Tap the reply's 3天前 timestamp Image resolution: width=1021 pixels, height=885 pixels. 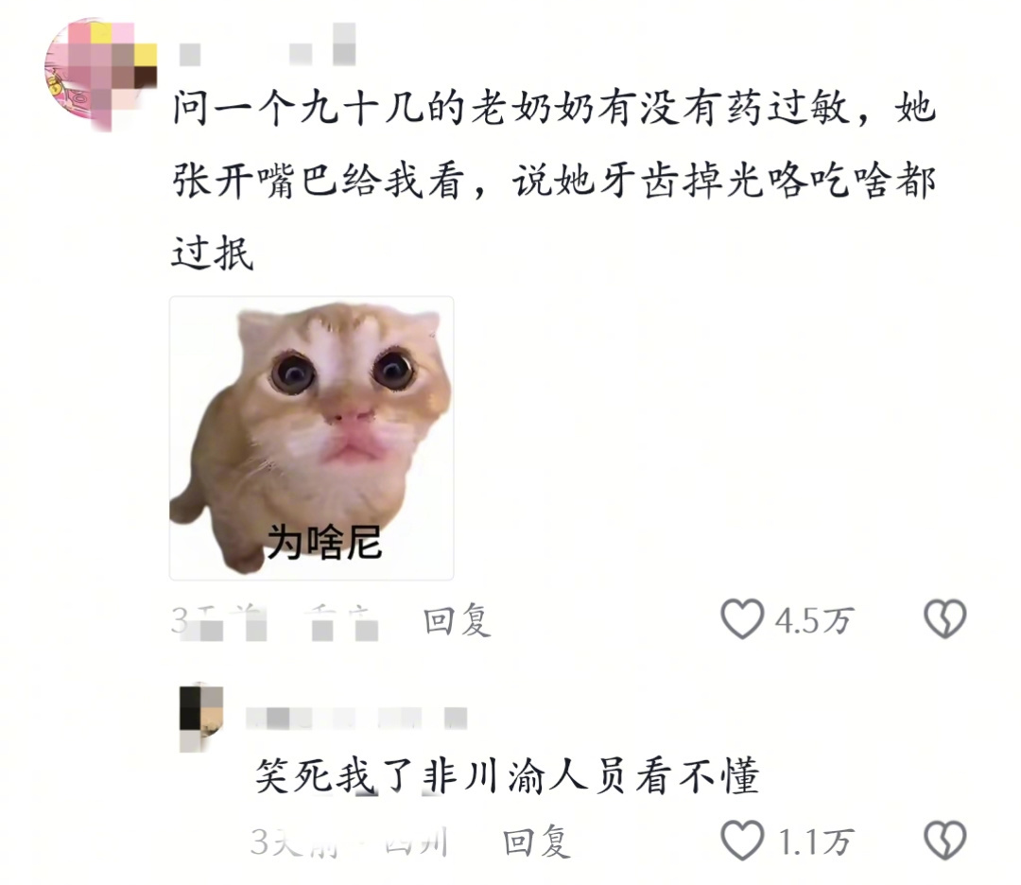pyautogui.click(x=293, y=842)
